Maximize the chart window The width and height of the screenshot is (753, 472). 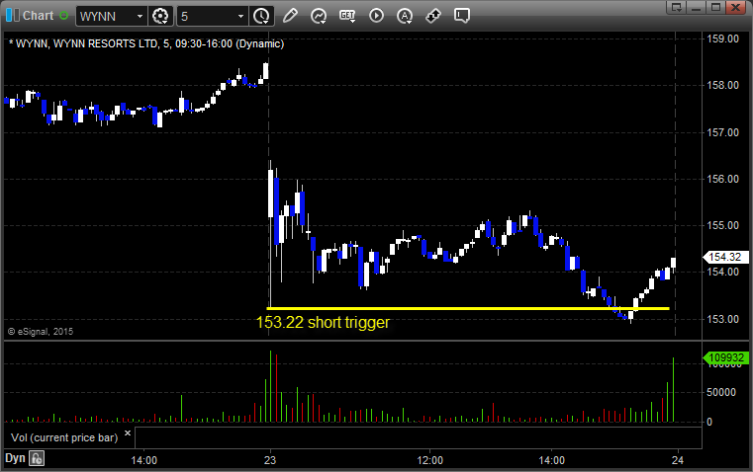(715, 7)
